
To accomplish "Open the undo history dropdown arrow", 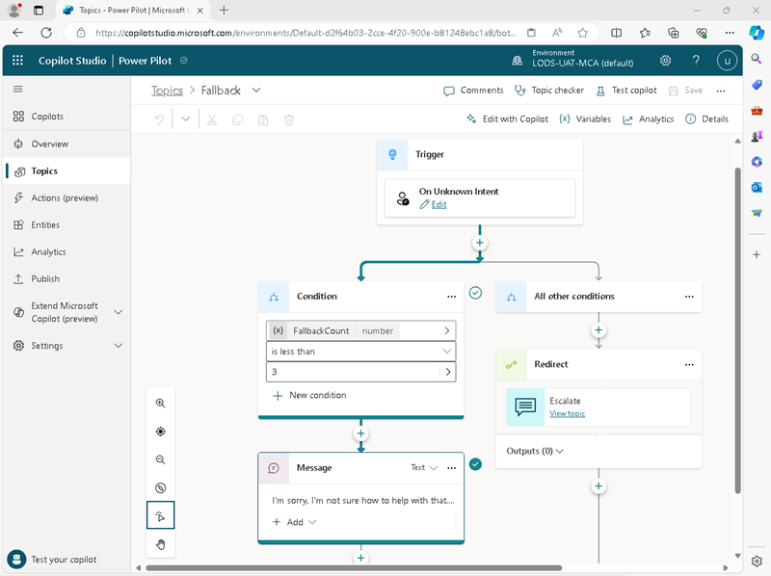I will coord(185,118).
